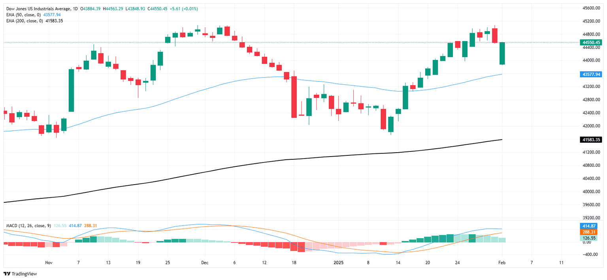This screenshot has height=280, width=607.
Task: Select the 2025 marker on the time axis
Action: [338, 262]
